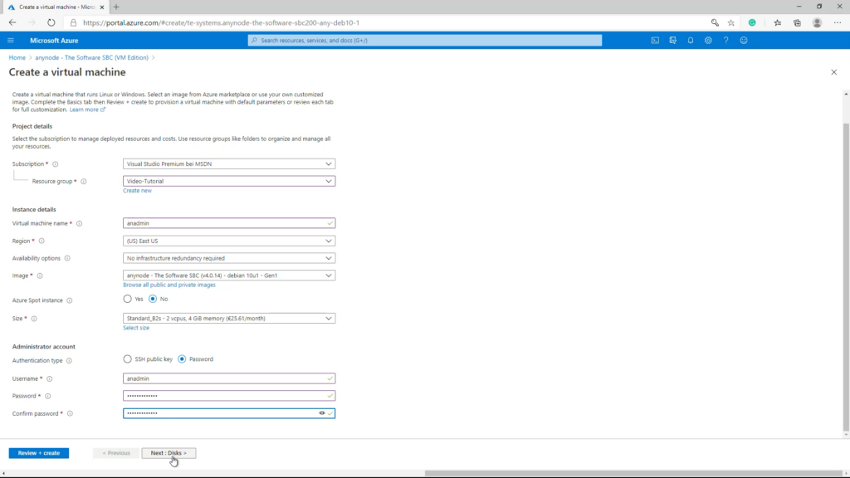Click the info icon next to Virtual machine name

point(79,223)
